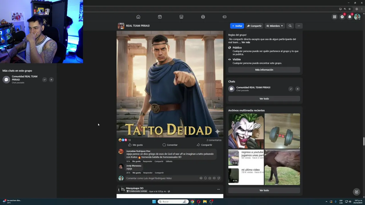Open notifications bell
365x205 pixels.
click(x=350, y=17)
